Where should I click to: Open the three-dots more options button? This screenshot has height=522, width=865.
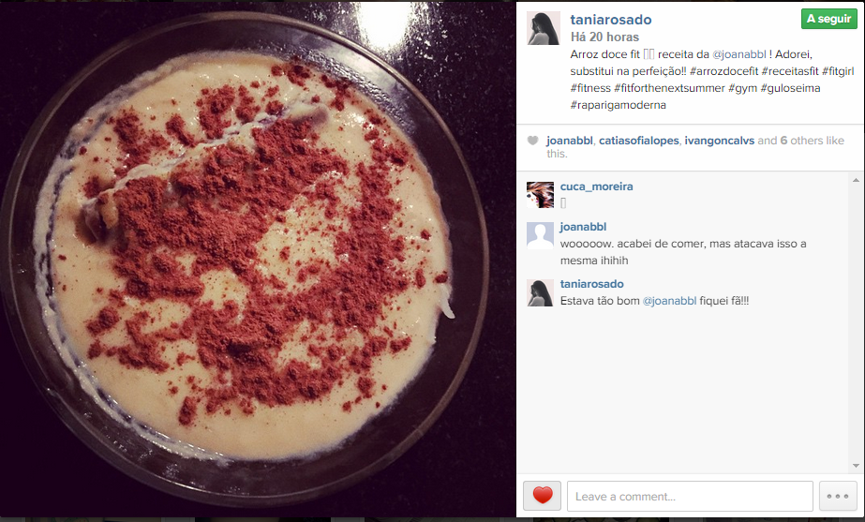coord(838,496)
